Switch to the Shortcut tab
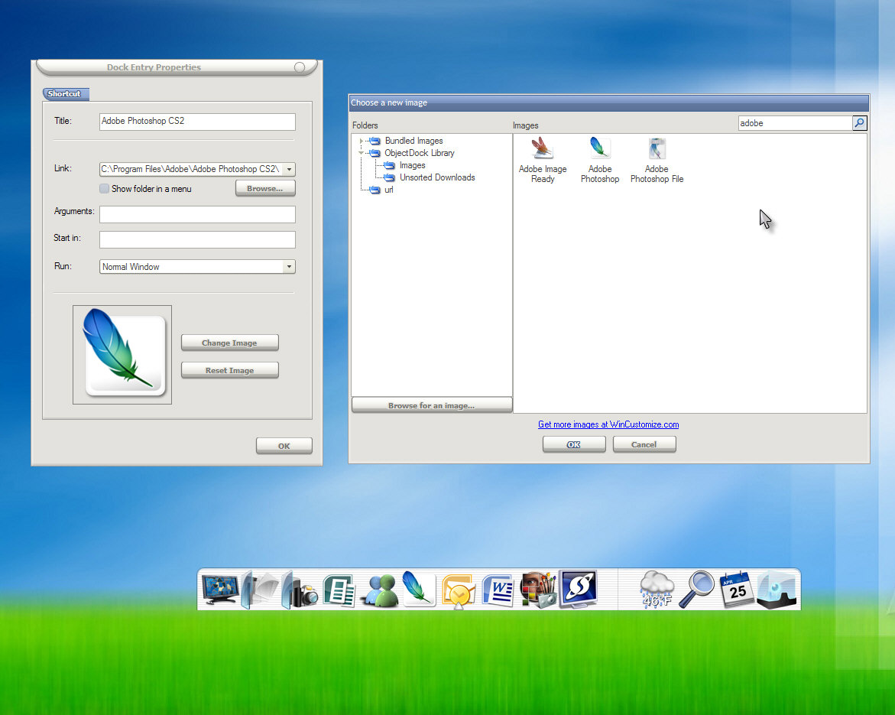Viewport: 895px width, 715px height. click(x=65, y=93)
